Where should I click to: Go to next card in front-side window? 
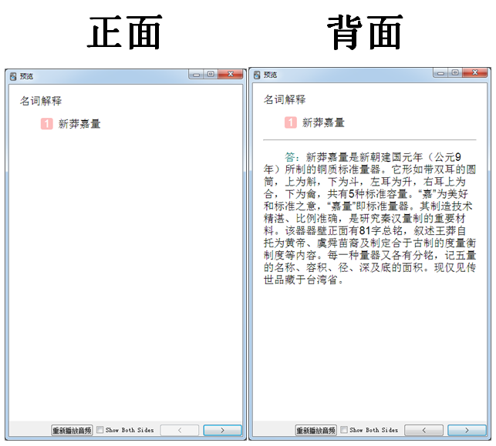[x=222, y=430]
